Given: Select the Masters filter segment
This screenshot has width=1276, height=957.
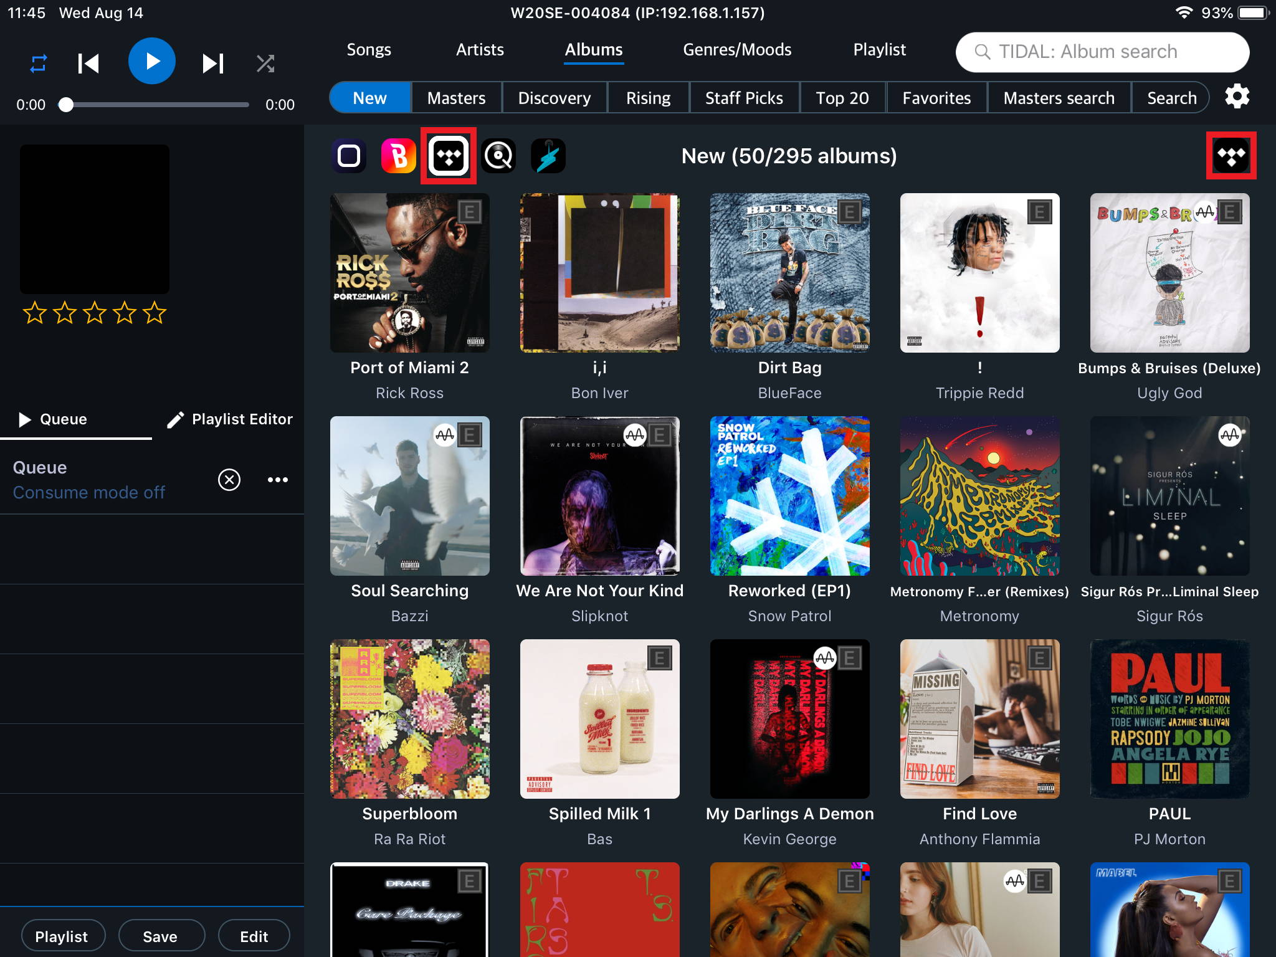Looking at the screenshot, I should pyautogui.click(x=457, y=98).
